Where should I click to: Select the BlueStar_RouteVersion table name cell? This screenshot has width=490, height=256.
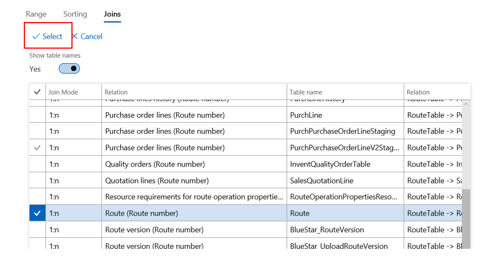click(x=327, y=229)
